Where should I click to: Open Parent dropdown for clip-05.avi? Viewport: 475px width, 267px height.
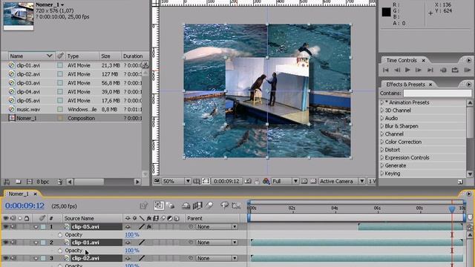216,226
